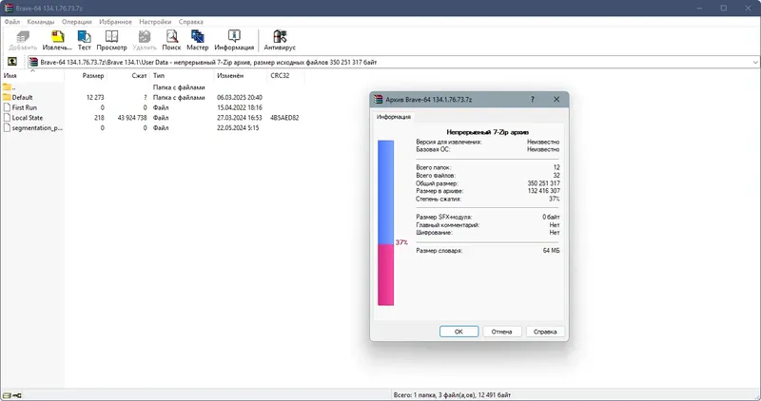Click the date 27.03.2024 16:53
761x401 pixels.
click(x=240, y=118)
